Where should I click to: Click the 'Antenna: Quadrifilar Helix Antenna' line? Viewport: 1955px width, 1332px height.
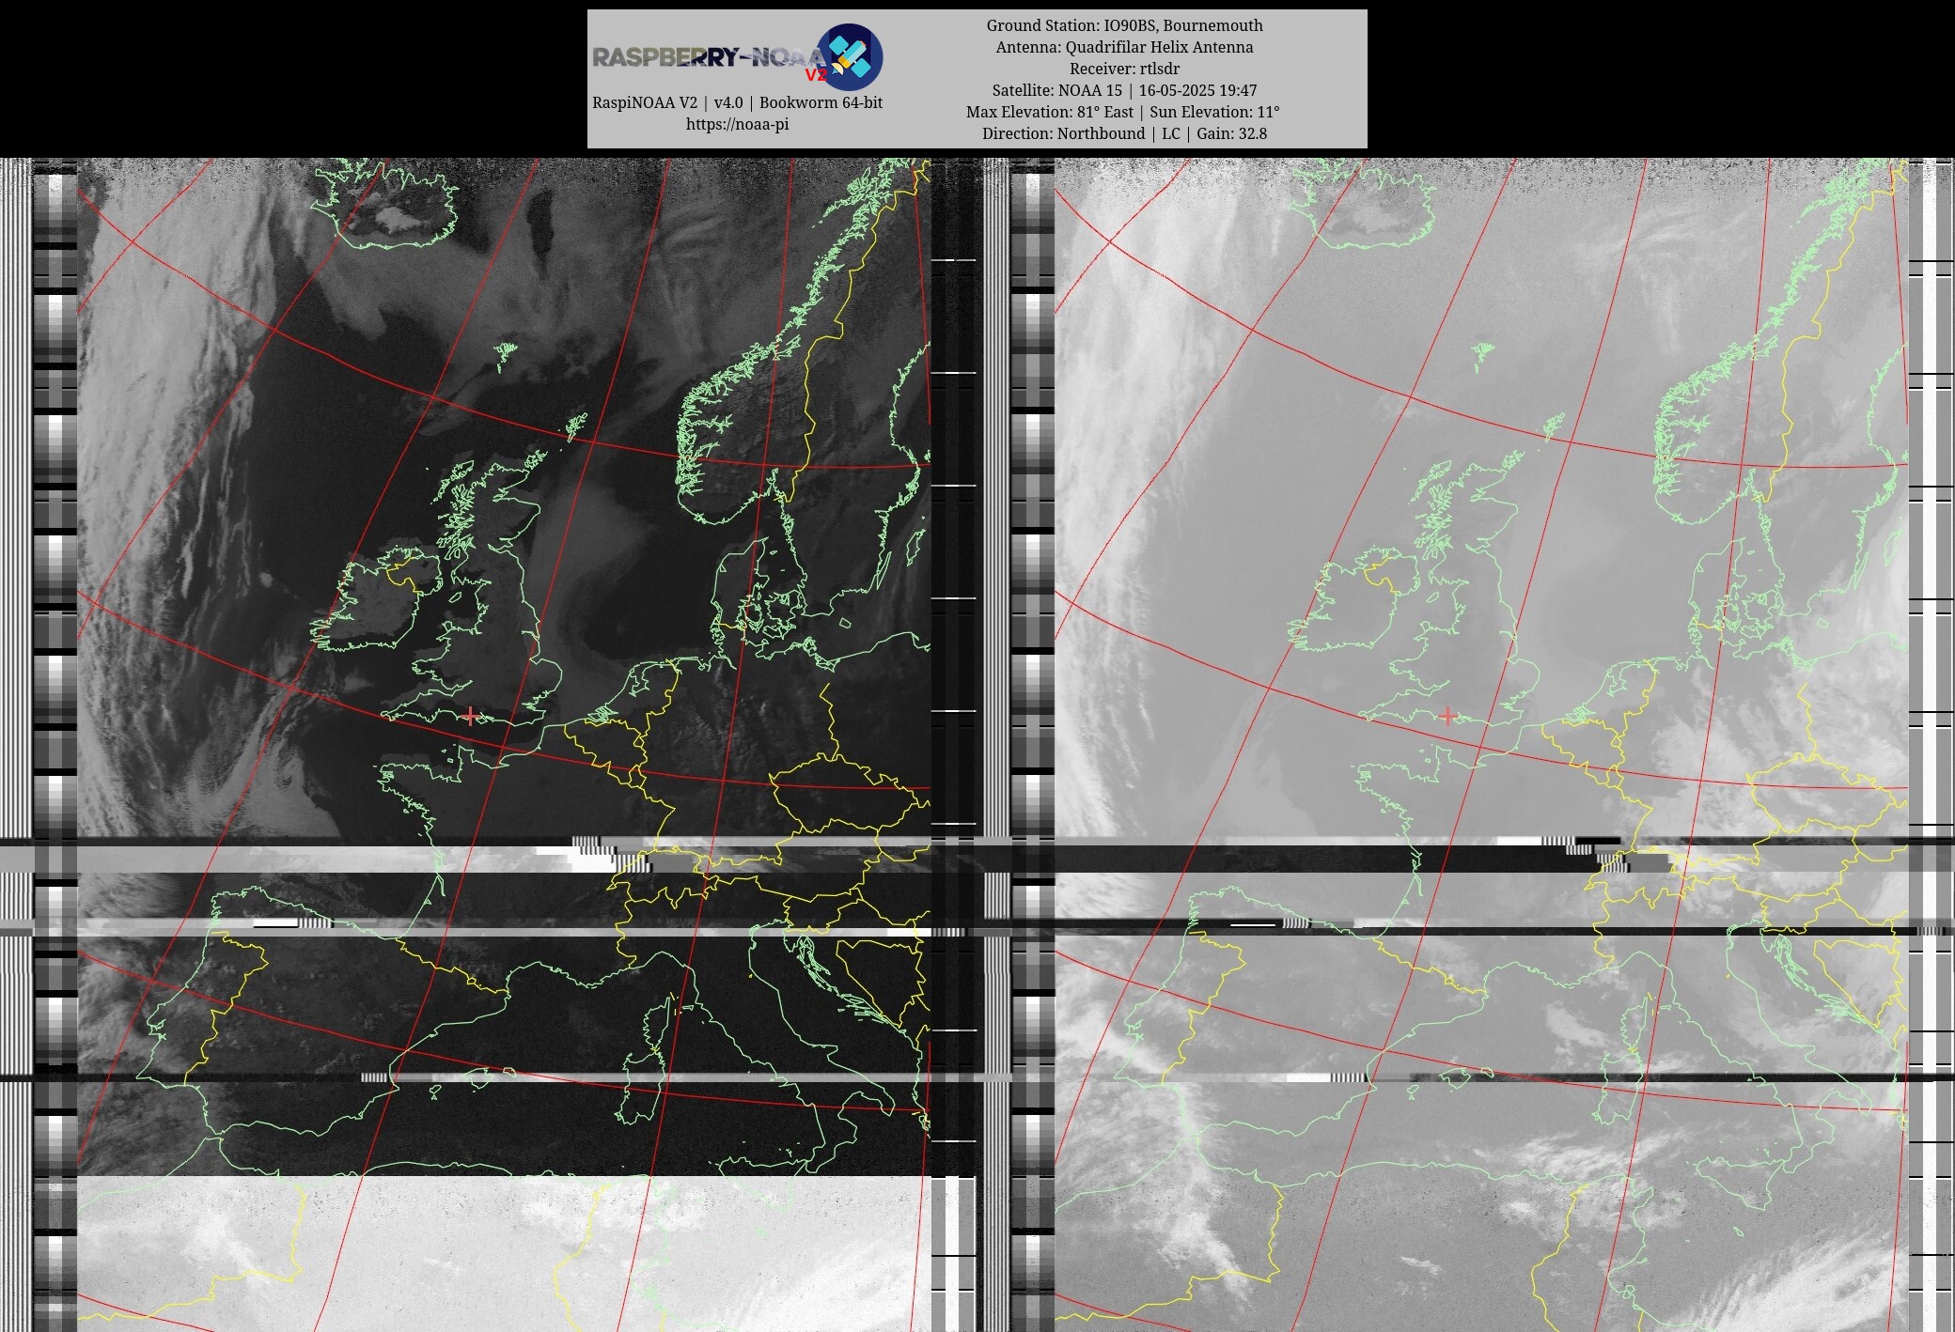click(x=1124, y=47)
